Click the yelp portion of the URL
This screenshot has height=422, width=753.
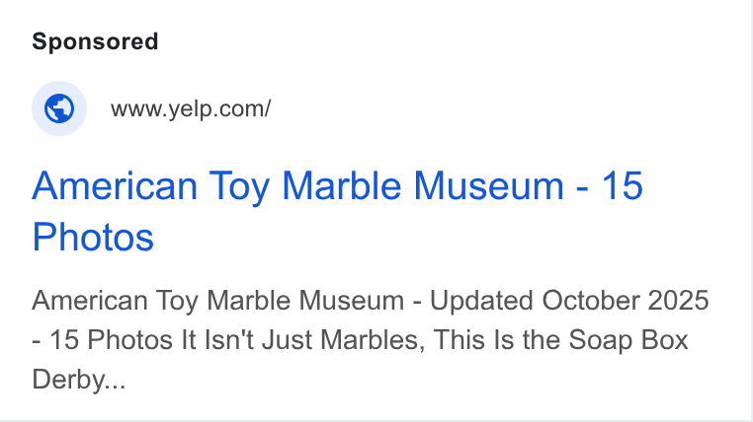188,109
